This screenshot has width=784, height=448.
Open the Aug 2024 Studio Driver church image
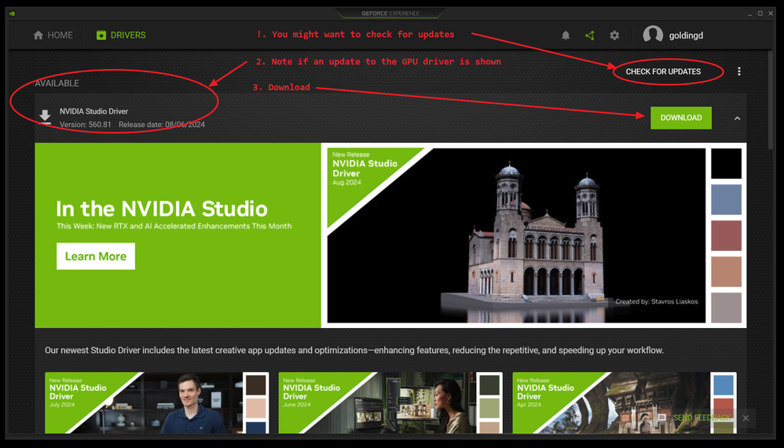[516, 235]
